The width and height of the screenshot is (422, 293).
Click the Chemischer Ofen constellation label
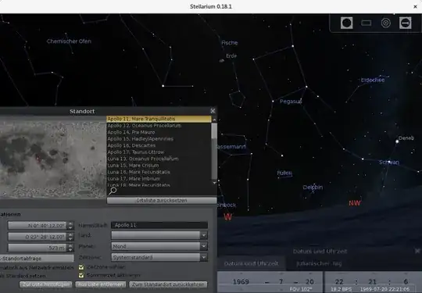click(69, 41)
